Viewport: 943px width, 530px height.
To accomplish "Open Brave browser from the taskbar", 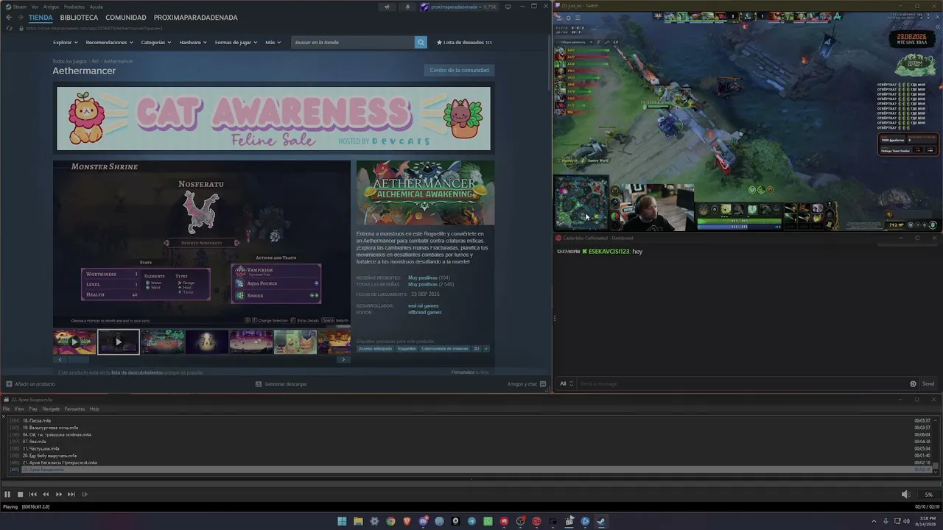I will click(407, 521).
